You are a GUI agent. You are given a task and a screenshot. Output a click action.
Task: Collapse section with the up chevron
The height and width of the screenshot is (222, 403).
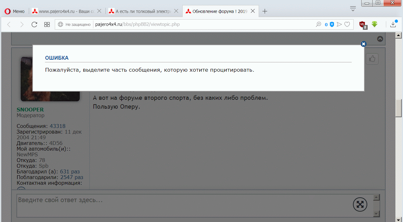click(380, 39)
